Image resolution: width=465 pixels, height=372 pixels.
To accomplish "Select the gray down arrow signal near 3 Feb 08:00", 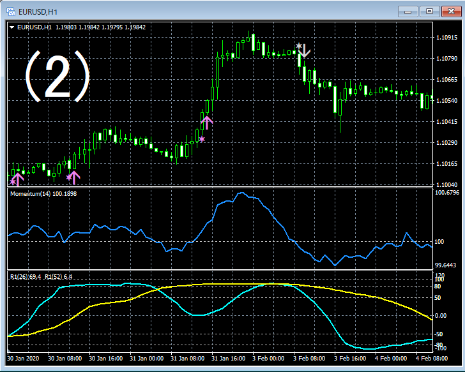I will click(304, 50).
